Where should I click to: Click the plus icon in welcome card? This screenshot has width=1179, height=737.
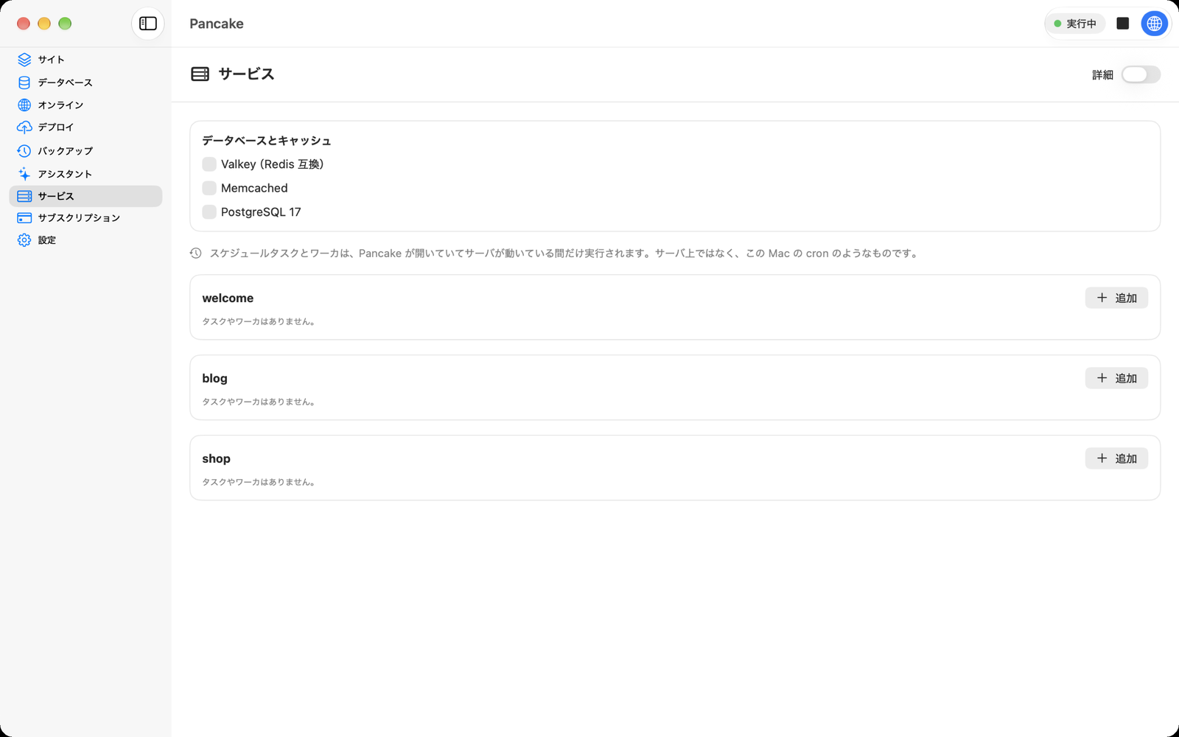tap(1102, 298)
